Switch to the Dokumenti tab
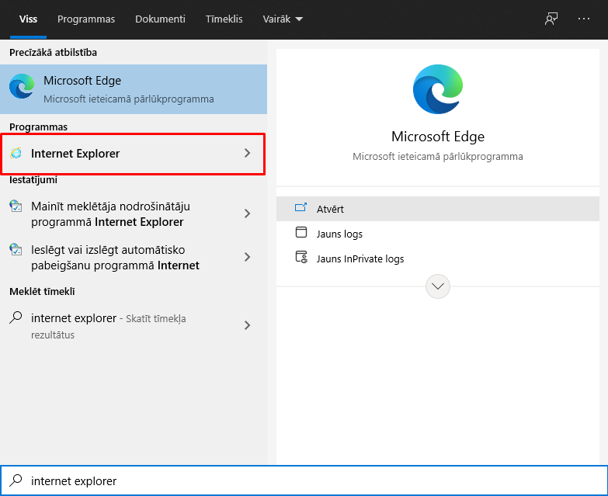608x496 pixels. pos(160,19)
